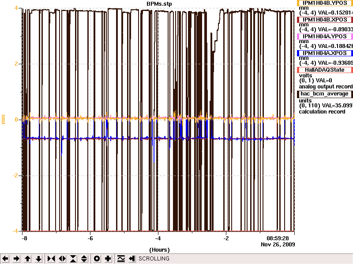Click the -2 tick label on the time axis
This screenshot has width=353, height=264.
[x=226, y=238]
